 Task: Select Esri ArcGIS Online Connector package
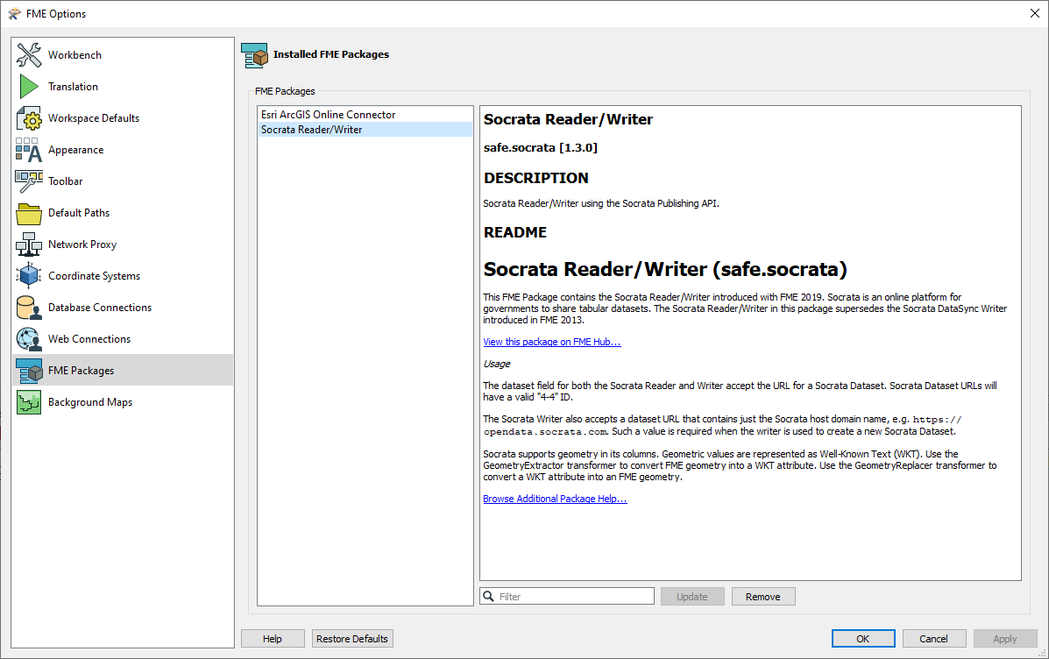click(365, 115)
